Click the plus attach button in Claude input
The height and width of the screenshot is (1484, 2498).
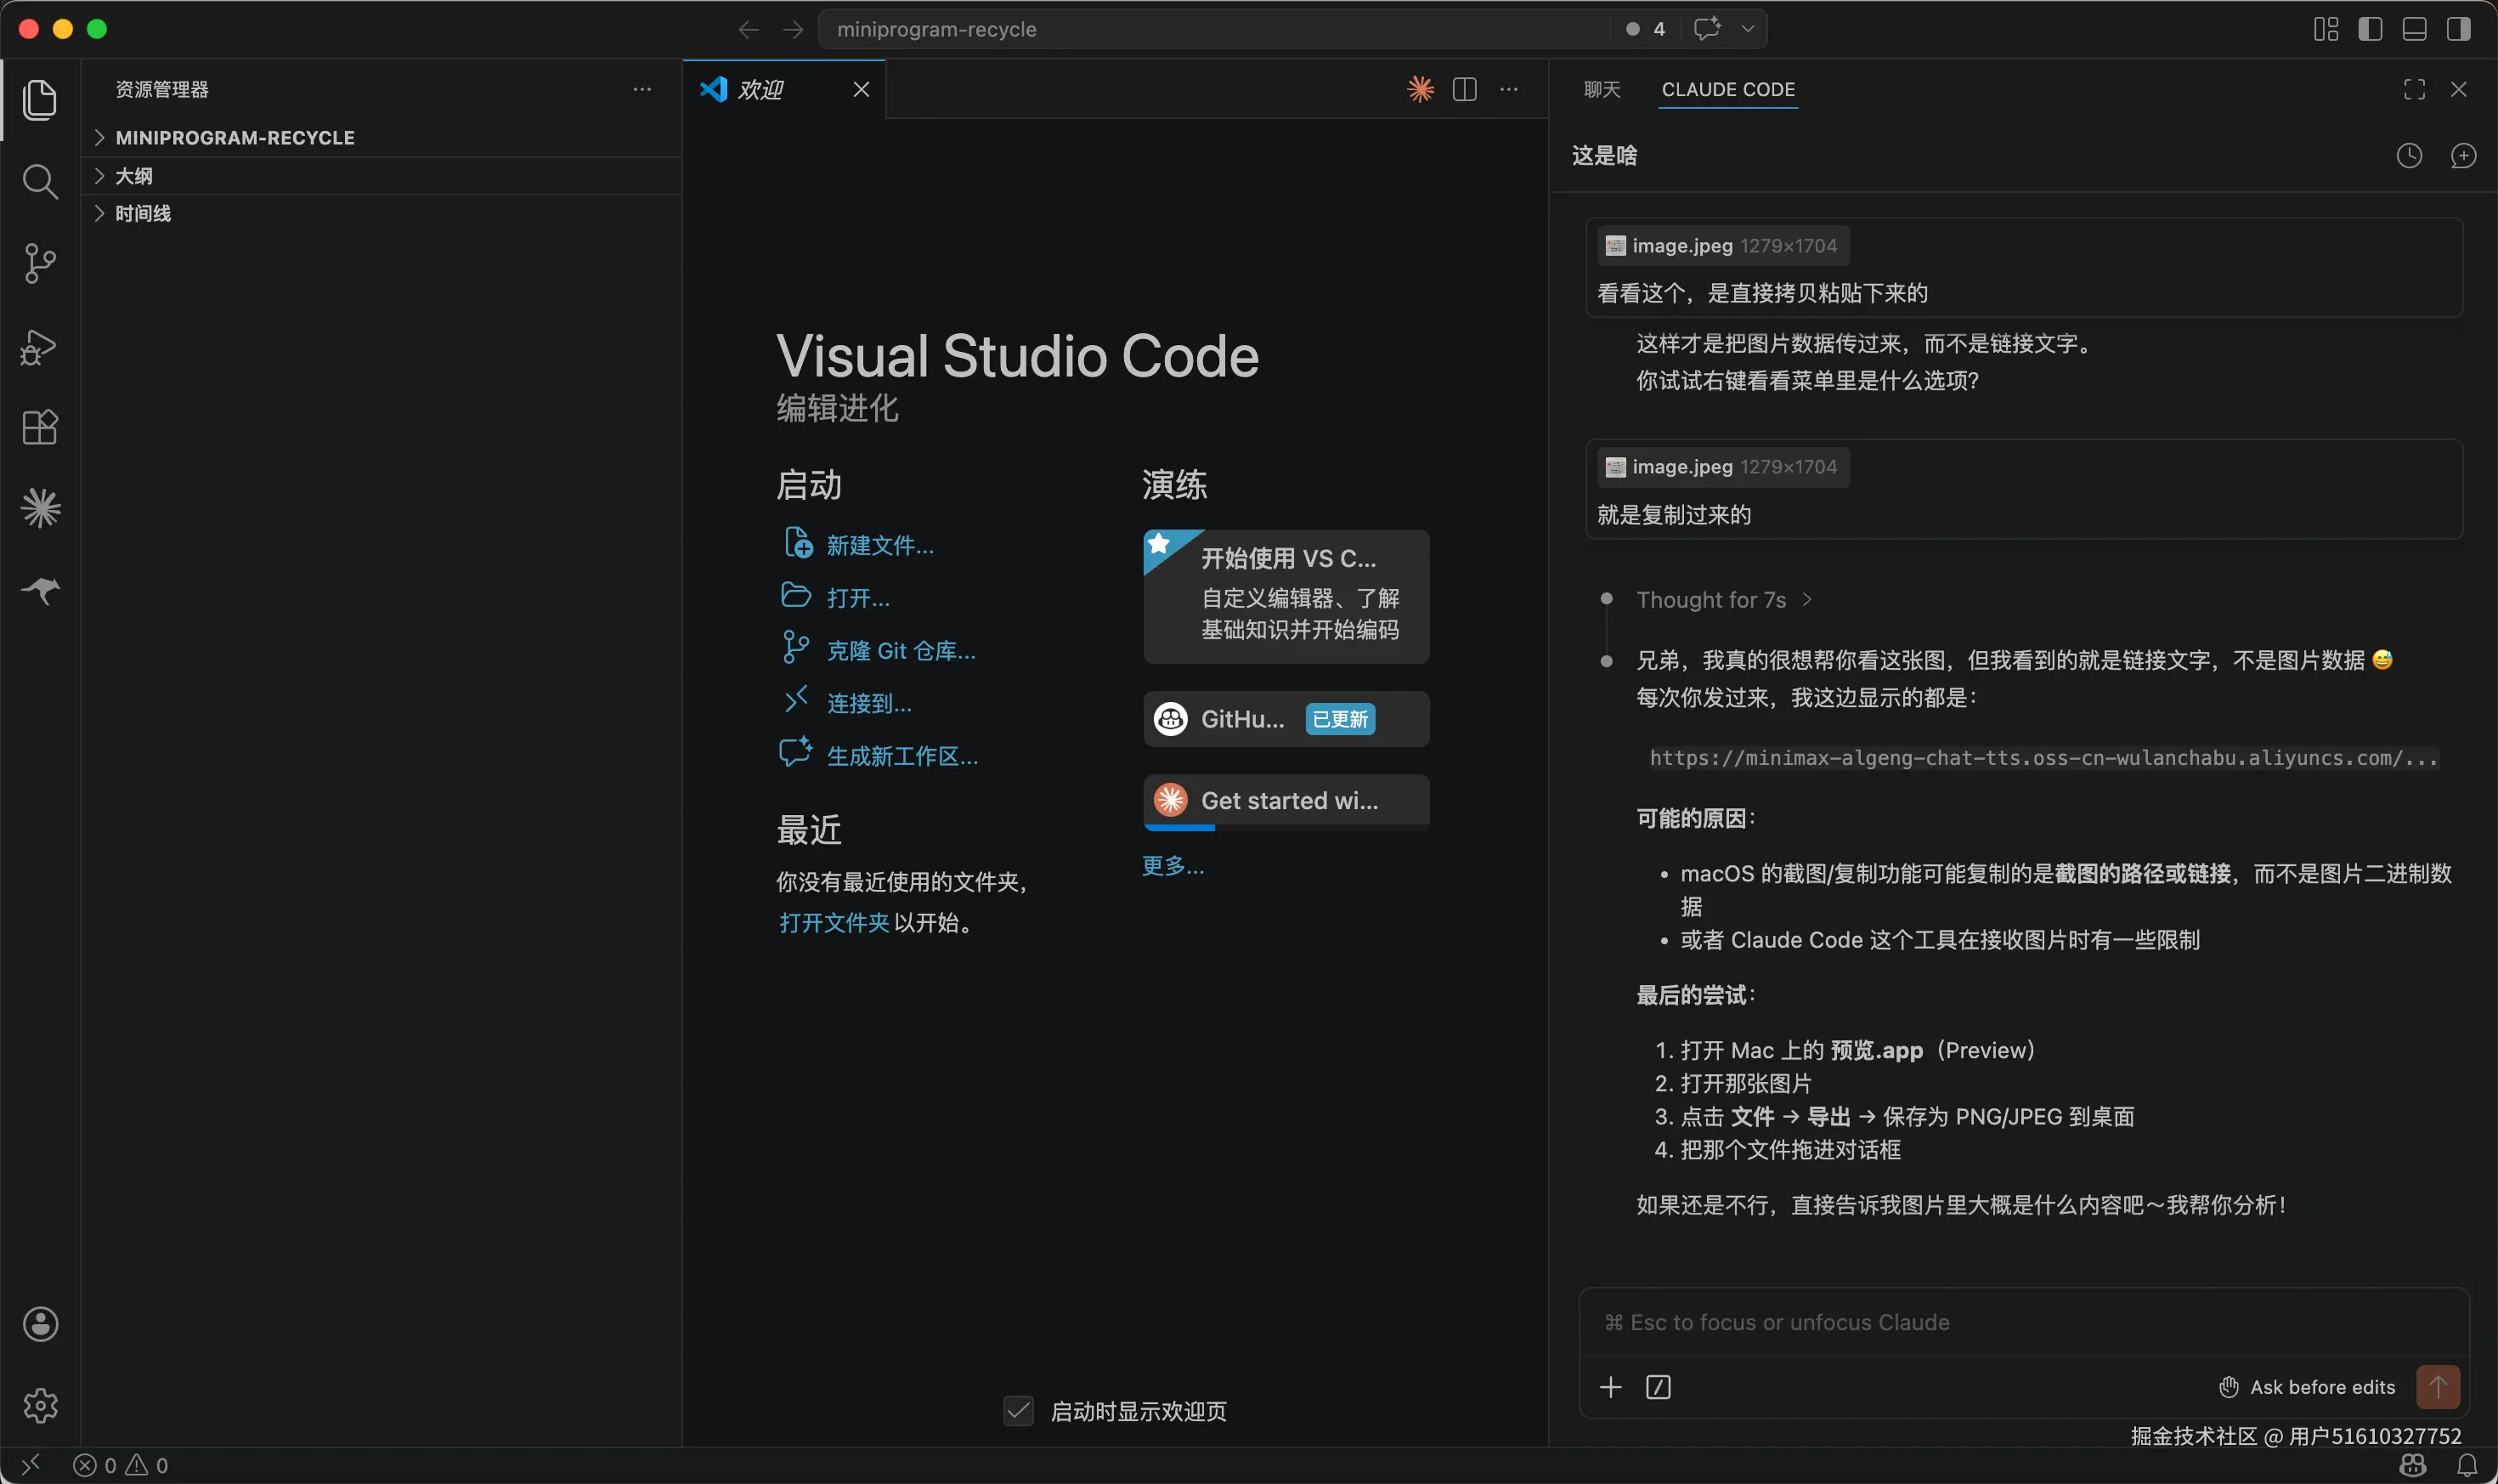click(x=1610, y=1387)
